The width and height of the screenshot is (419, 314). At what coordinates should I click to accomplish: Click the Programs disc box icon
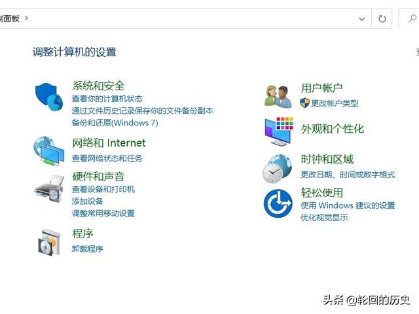click(50, 243)
